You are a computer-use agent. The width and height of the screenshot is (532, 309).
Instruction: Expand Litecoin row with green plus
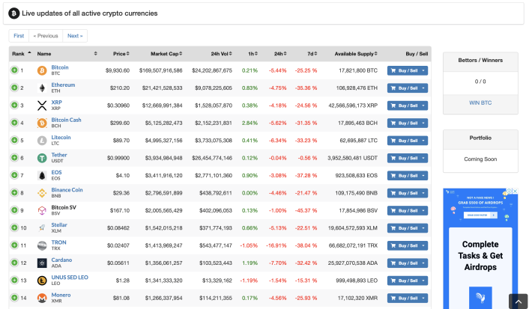[x=14, y=140]
